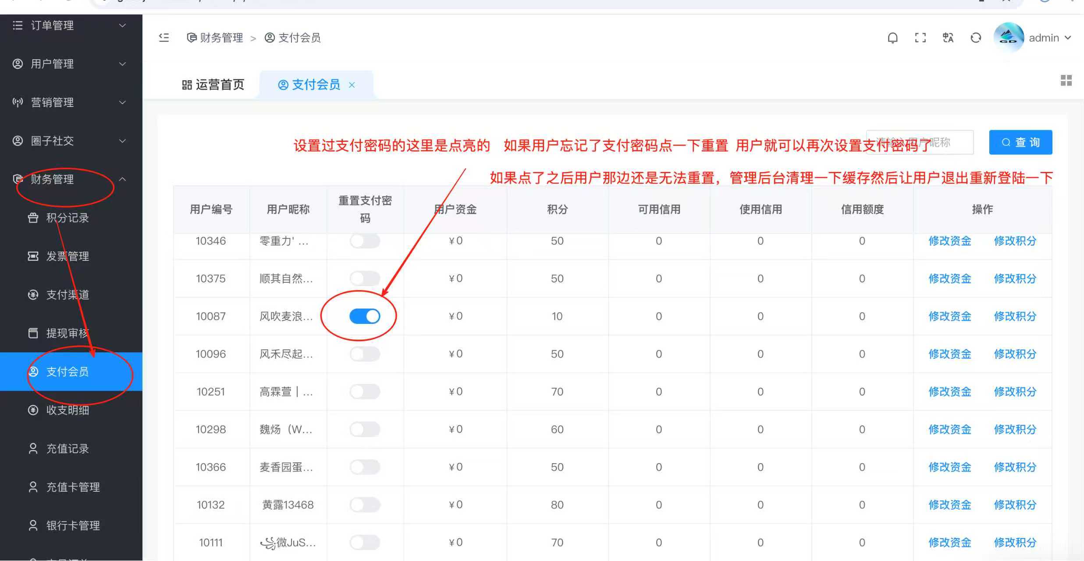
Task: Open 发票管理 in the sidebar
Action: tap(68, 256)
